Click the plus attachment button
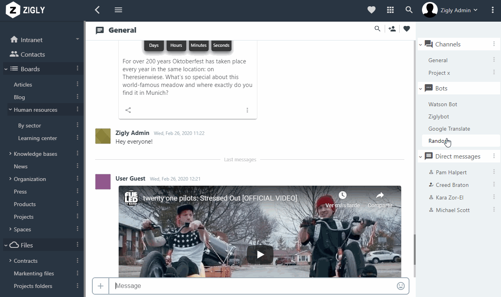Viewport: 501px width, 297px height. [101, 286]
